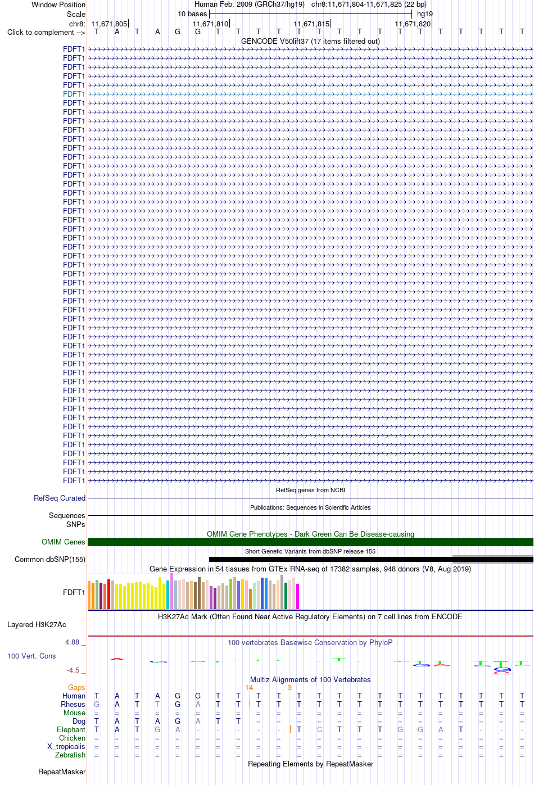Click the Layered H3K27Ac track label
The height and width of the screenshot is (785, 534).
click(37, 624)
